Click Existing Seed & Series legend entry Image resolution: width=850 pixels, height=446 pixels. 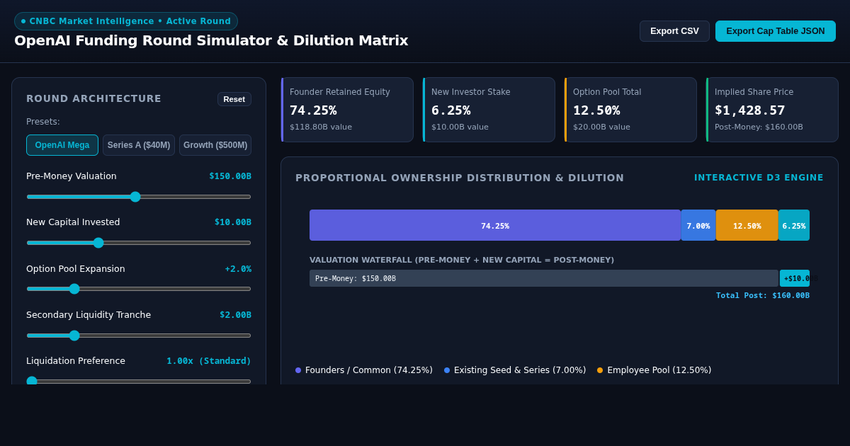[x=515, y=370]
